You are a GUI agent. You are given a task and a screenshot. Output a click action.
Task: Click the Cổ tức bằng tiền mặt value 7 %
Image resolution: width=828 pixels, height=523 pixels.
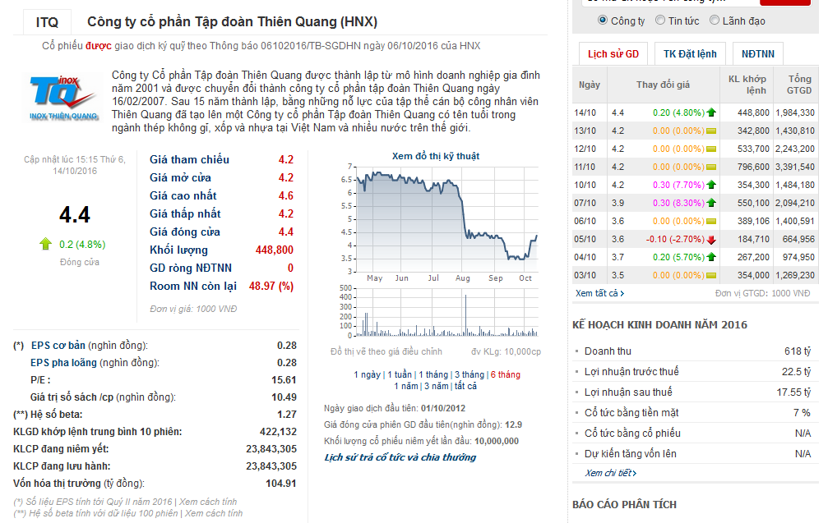point(802,413)
